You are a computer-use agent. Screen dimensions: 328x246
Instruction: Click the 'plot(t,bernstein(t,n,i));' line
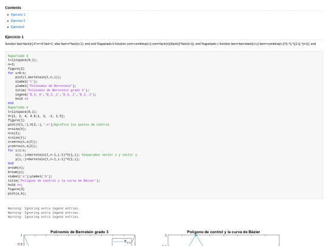(38, 77)
